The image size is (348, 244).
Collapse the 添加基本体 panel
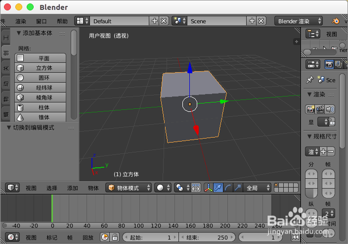point(19,33)
